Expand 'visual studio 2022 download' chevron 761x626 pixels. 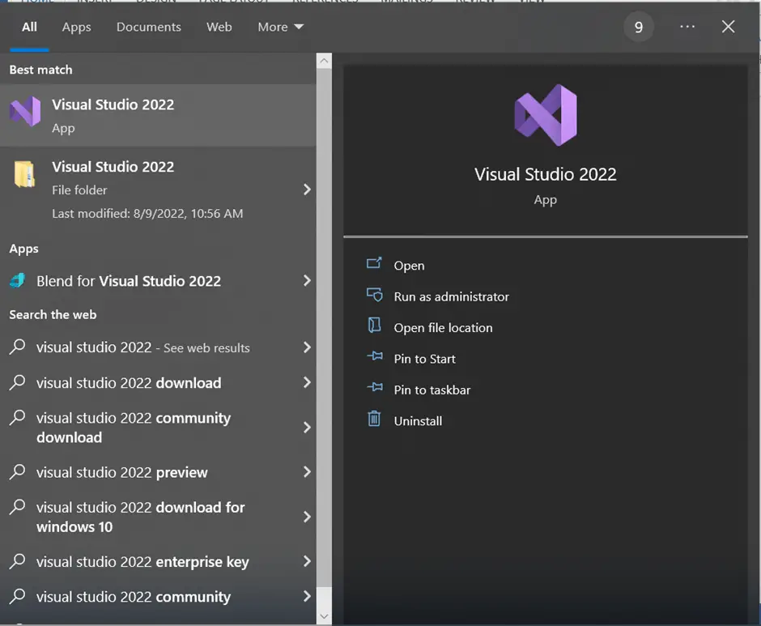[x=307, y=383]
